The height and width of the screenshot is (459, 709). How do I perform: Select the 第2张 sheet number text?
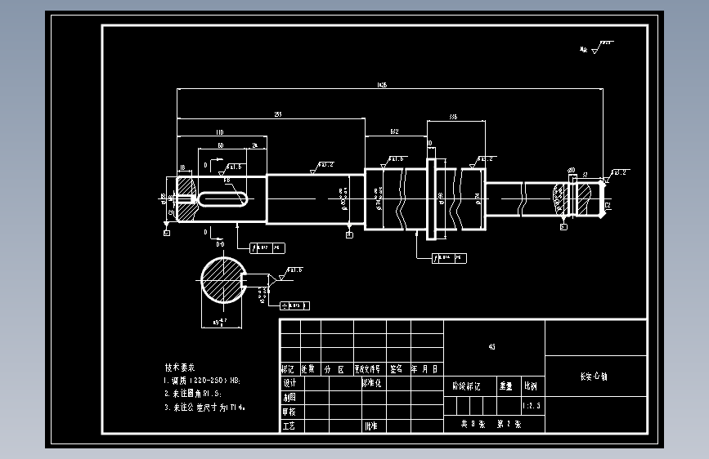tap(509, 424)
